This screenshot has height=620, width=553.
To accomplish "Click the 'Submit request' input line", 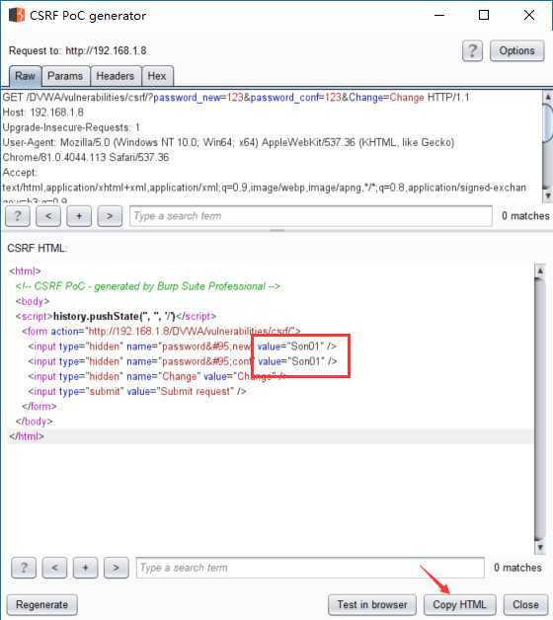I will [x=137, y=392].
